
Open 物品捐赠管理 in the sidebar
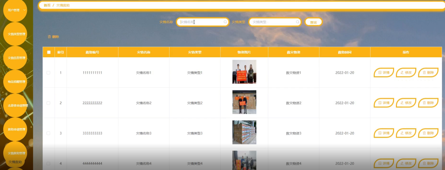click(15, 82)
